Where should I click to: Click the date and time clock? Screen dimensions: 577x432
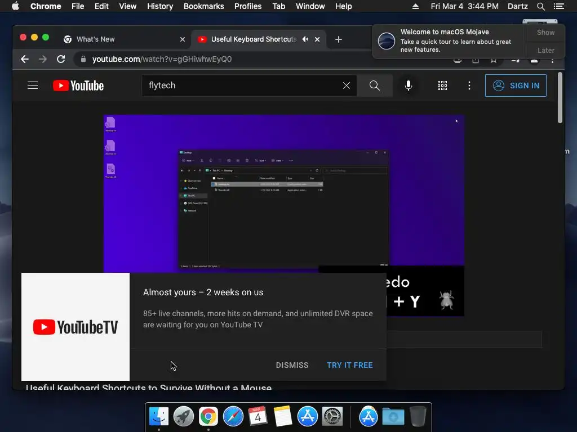coord(465,6)
